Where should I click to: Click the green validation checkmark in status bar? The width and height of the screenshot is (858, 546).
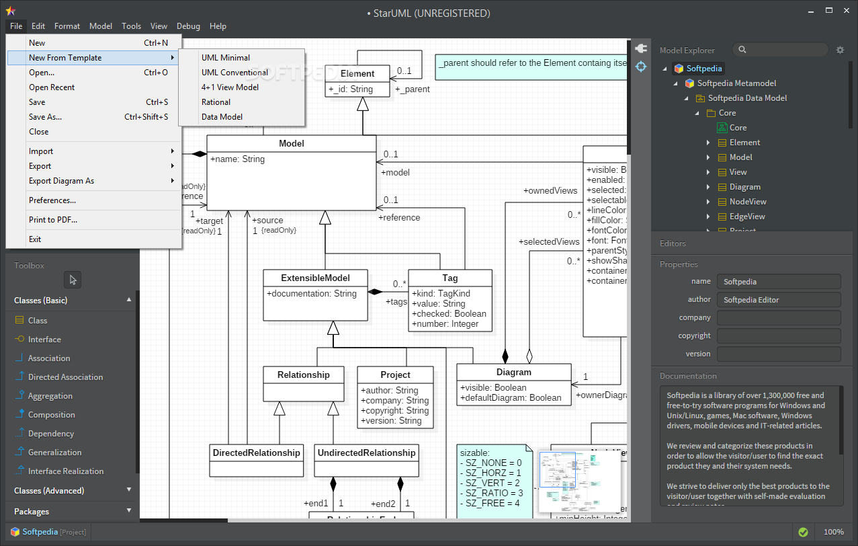click(803, 532)
